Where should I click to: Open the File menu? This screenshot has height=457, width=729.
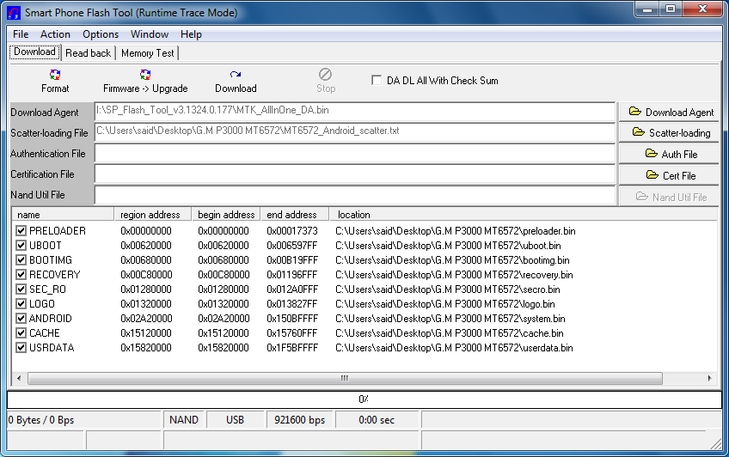coord(21,34)
